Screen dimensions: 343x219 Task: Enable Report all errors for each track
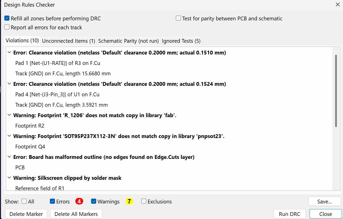click(7, 27)
